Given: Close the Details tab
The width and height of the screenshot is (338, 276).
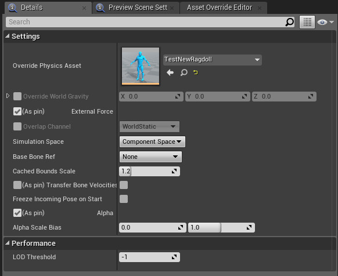Looking at the screenshot, I should click(84, 8).
